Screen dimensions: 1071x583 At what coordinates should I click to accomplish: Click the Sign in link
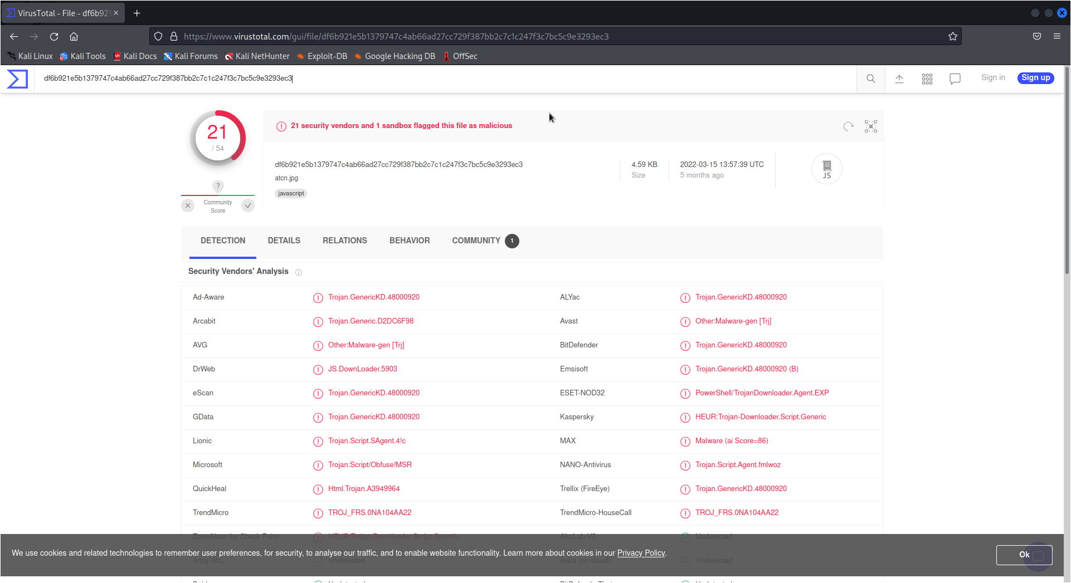(x=993, y=77)
